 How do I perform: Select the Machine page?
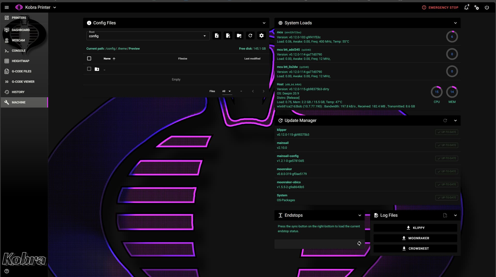(x=24, y=102)
